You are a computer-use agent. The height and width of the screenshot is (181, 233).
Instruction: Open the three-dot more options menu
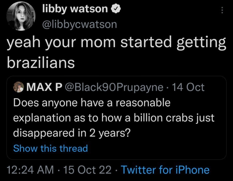[x=221, y=11]
